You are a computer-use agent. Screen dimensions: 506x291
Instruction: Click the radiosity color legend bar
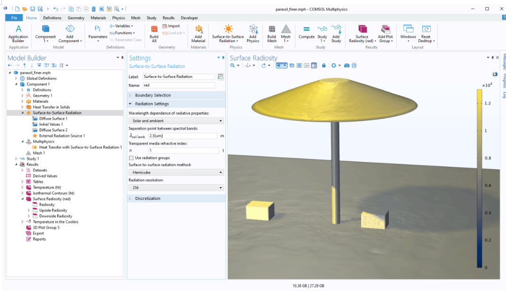click(x=480, y=179)
